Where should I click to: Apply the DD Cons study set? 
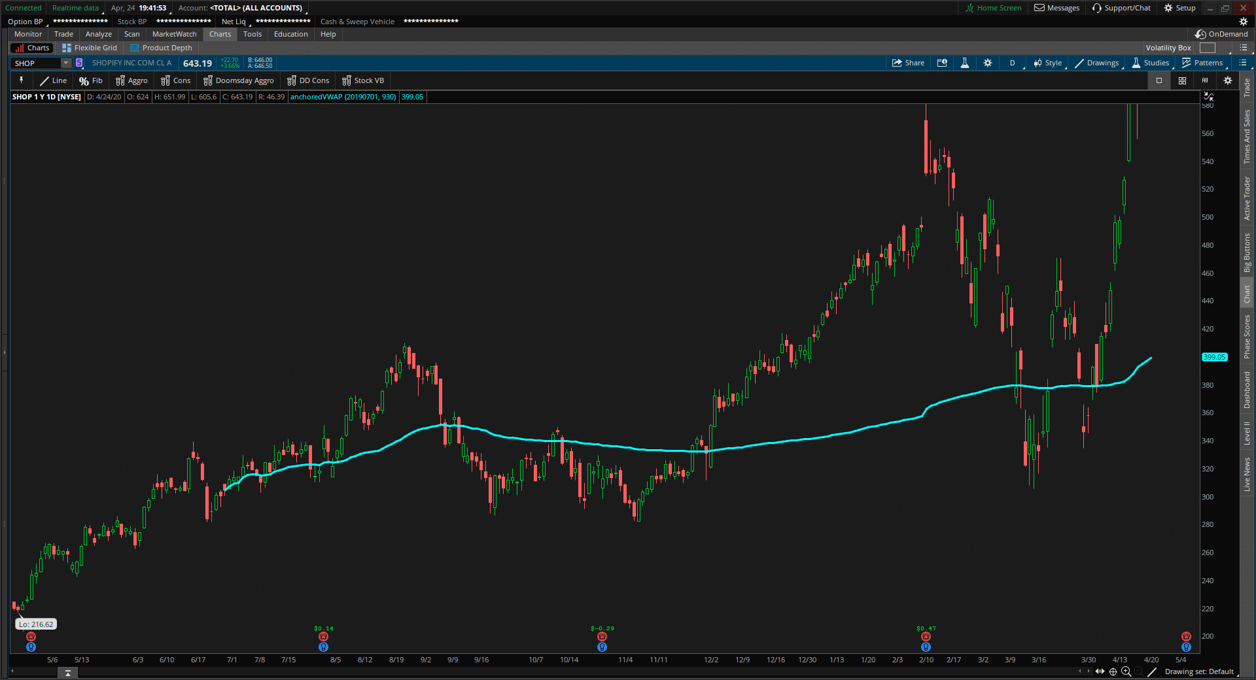[x=308, y=80]
